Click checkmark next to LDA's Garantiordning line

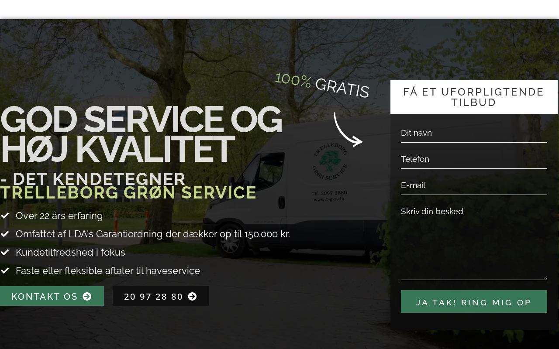pos(5,234)
